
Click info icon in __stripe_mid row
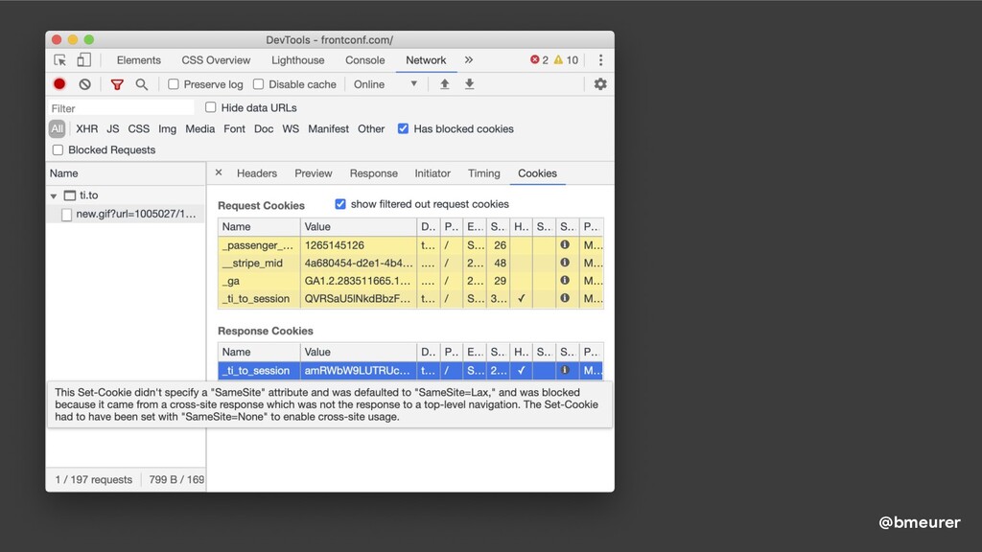[565, 263]
